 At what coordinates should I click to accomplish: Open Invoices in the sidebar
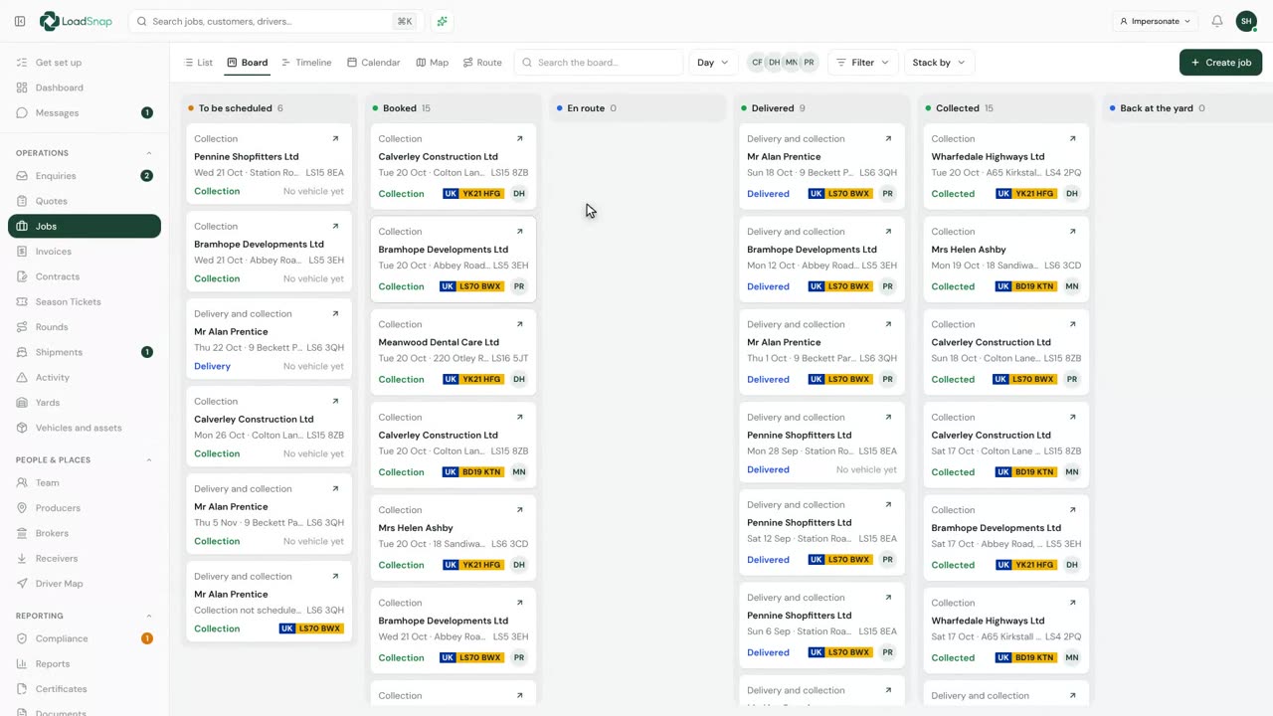pyautogui.click(x=85, y=252)
